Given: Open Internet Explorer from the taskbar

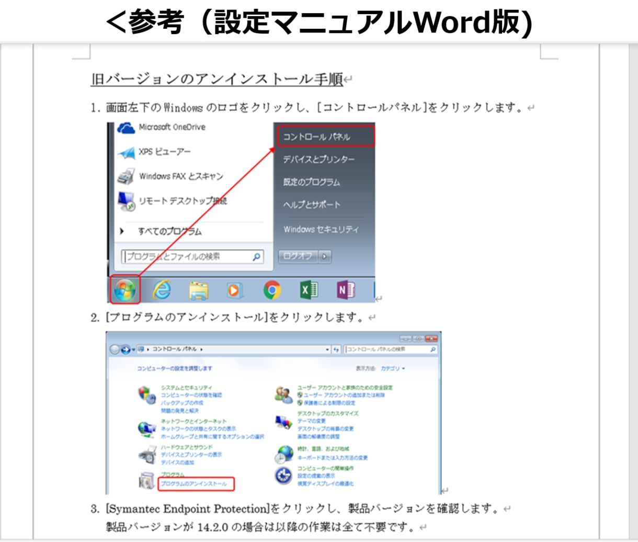Looking at the screenshot, I should tap(162, 289).
